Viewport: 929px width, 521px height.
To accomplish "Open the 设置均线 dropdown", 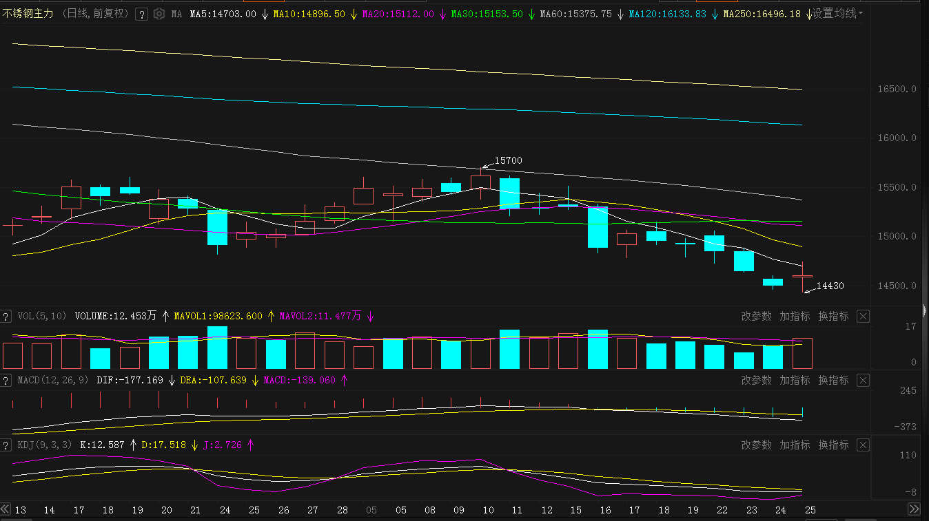I will [x=837, y=14].
